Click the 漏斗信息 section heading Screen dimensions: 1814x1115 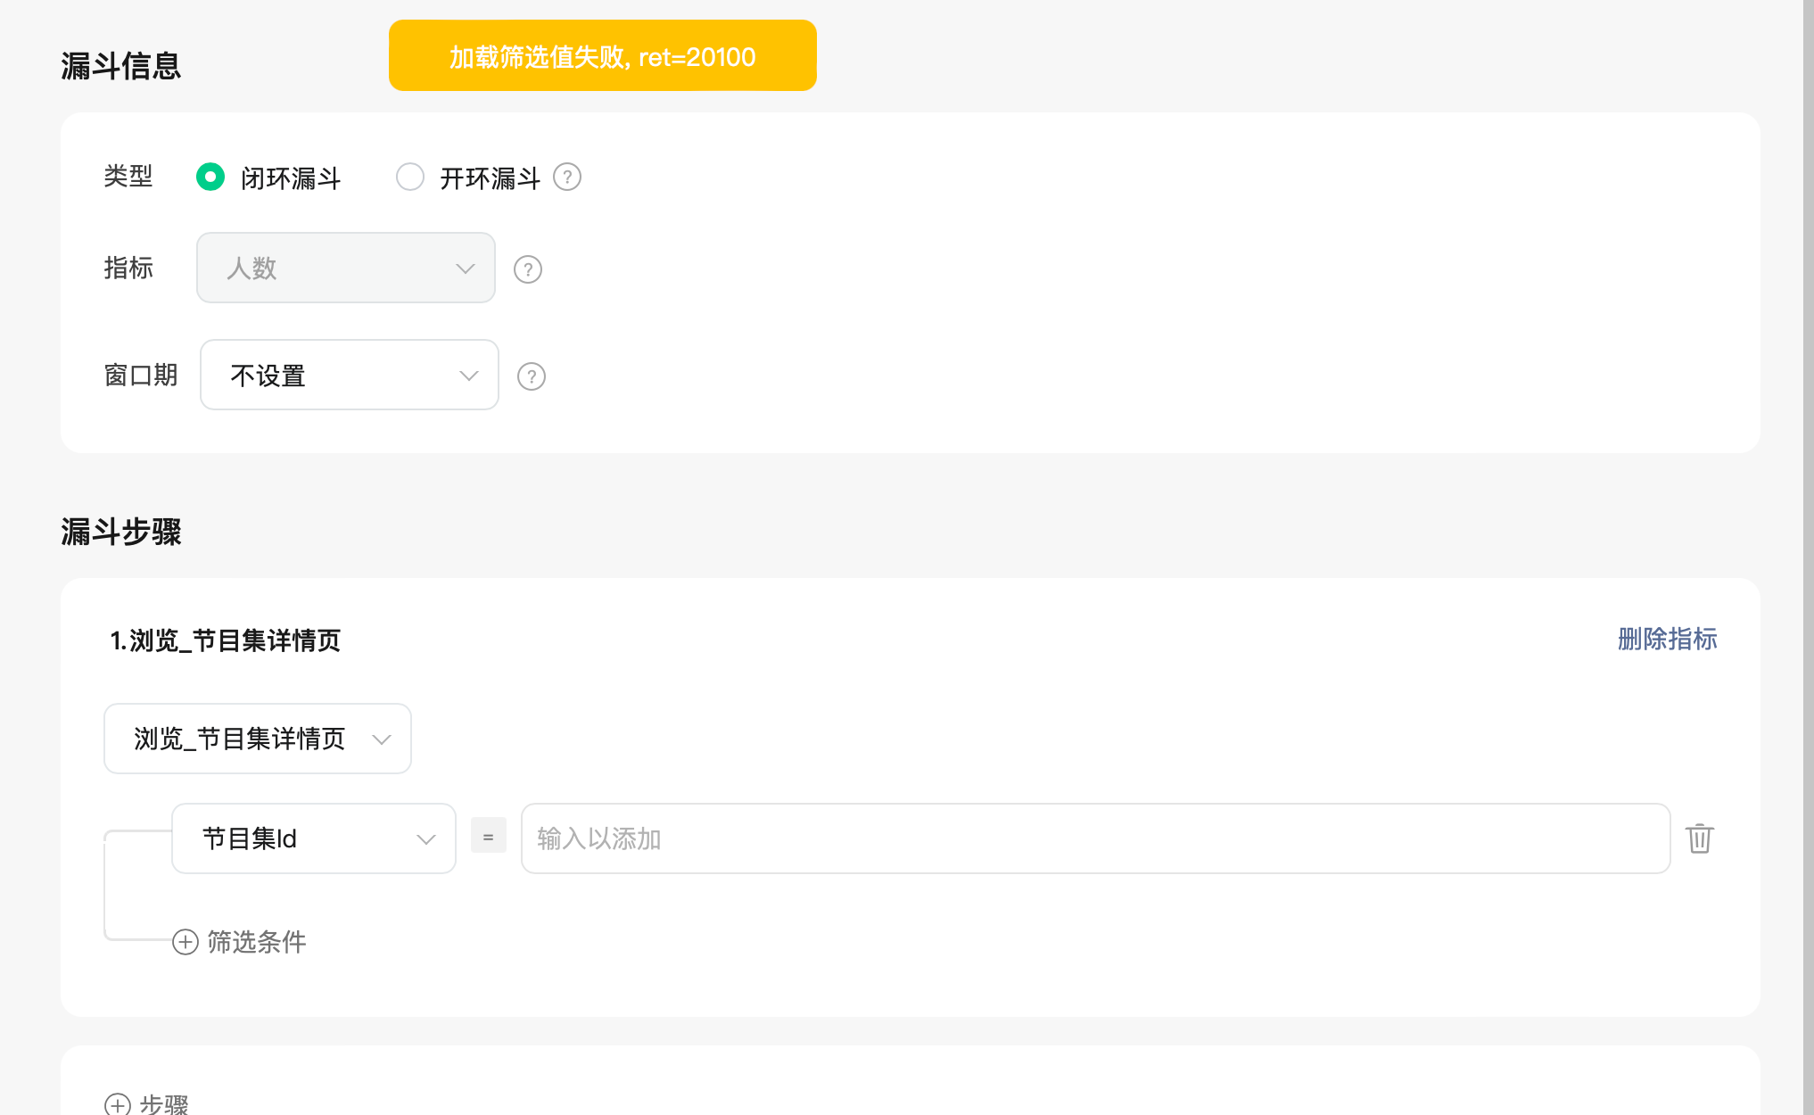click(x=121, y=66)
